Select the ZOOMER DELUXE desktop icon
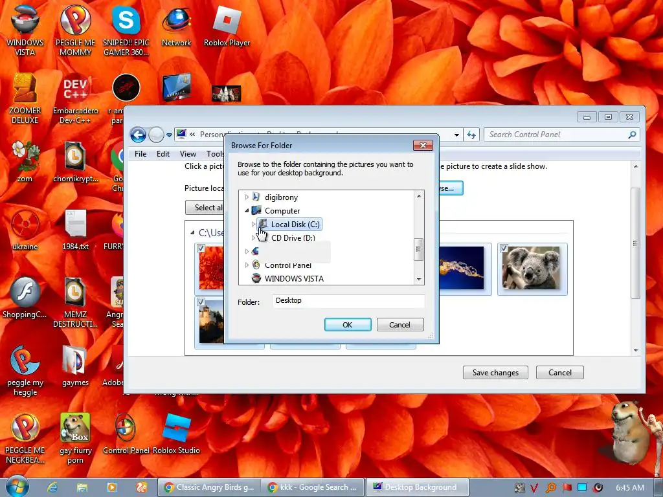 tap(25, 99)
